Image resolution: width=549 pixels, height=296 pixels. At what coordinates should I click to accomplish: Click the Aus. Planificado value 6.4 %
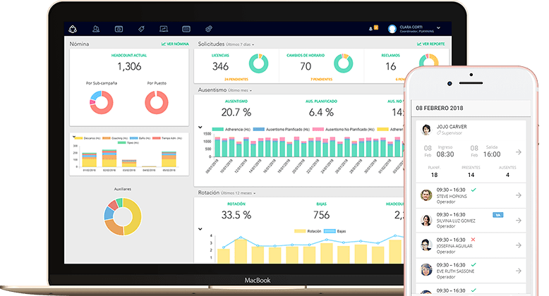[x=321, y=112]
